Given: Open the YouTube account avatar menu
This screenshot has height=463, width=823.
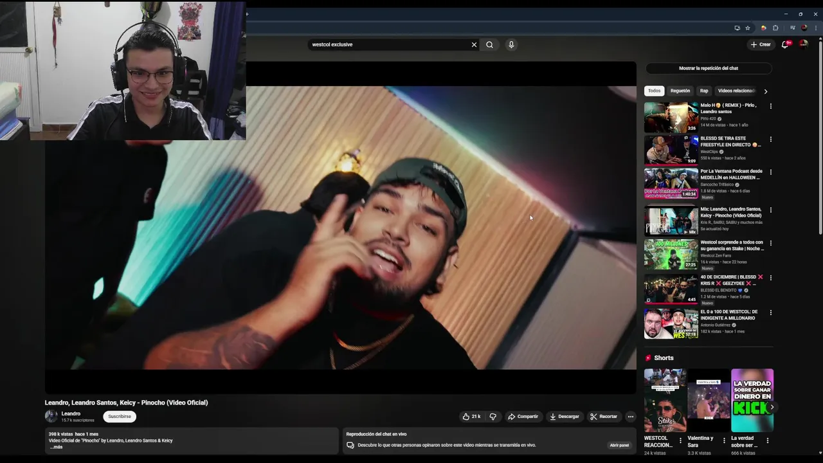Looking at the screenshot, I should click(x=803, y=44).
